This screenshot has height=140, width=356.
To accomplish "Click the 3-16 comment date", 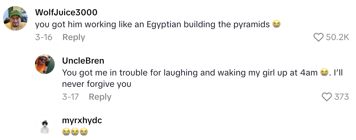I will coord(44,37).
